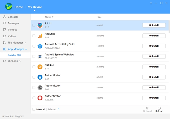Click the blue Authenticator 6.4.1 app icon

pos(40,77)
